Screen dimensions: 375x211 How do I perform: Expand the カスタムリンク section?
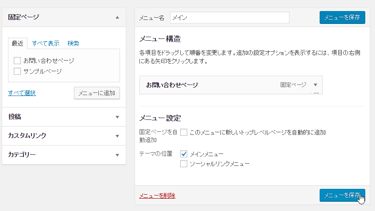click(117, 136)
